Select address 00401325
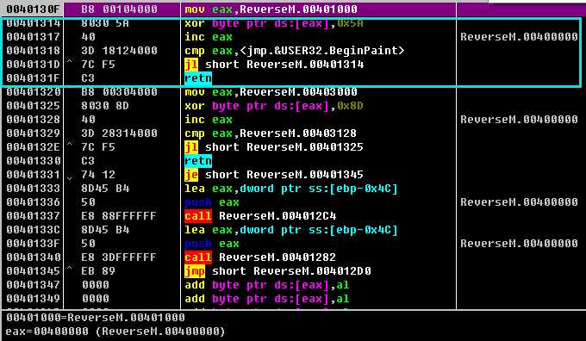 click(33, 106)
